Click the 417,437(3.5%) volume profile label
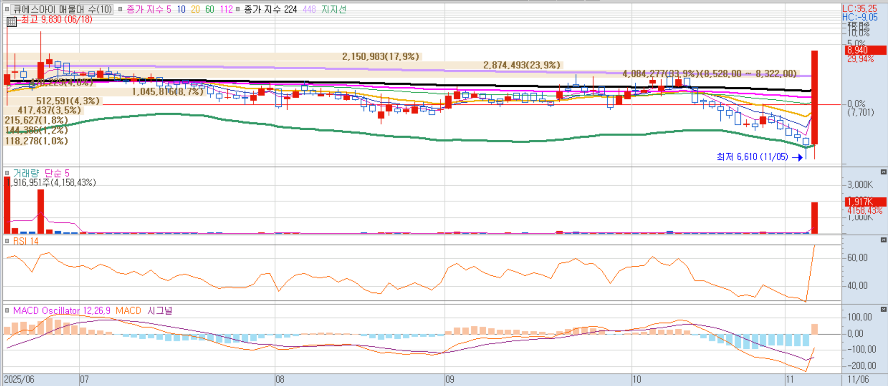The image size is (888, 386). [50, 110]
